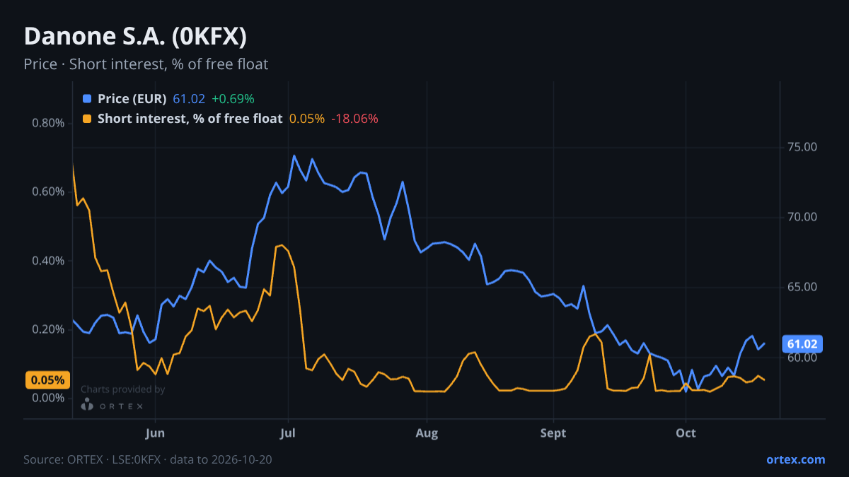The height and width of the screenshot is (477, 849).
Task: Click the 65.00 right axis label
Action: click(x=802, y=287)
